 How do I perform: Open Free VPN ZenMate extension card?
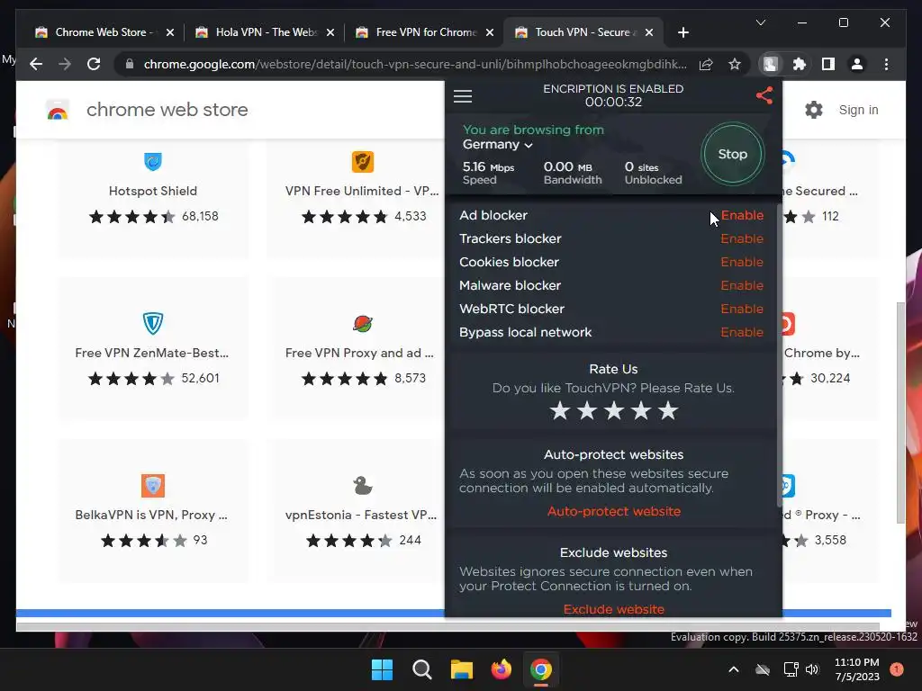153,348
